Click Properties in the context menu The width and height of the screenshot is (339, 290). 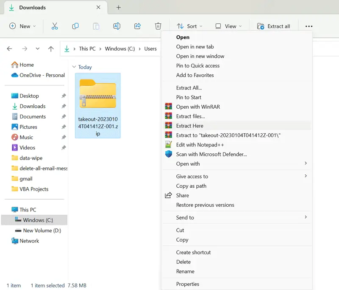188,284
